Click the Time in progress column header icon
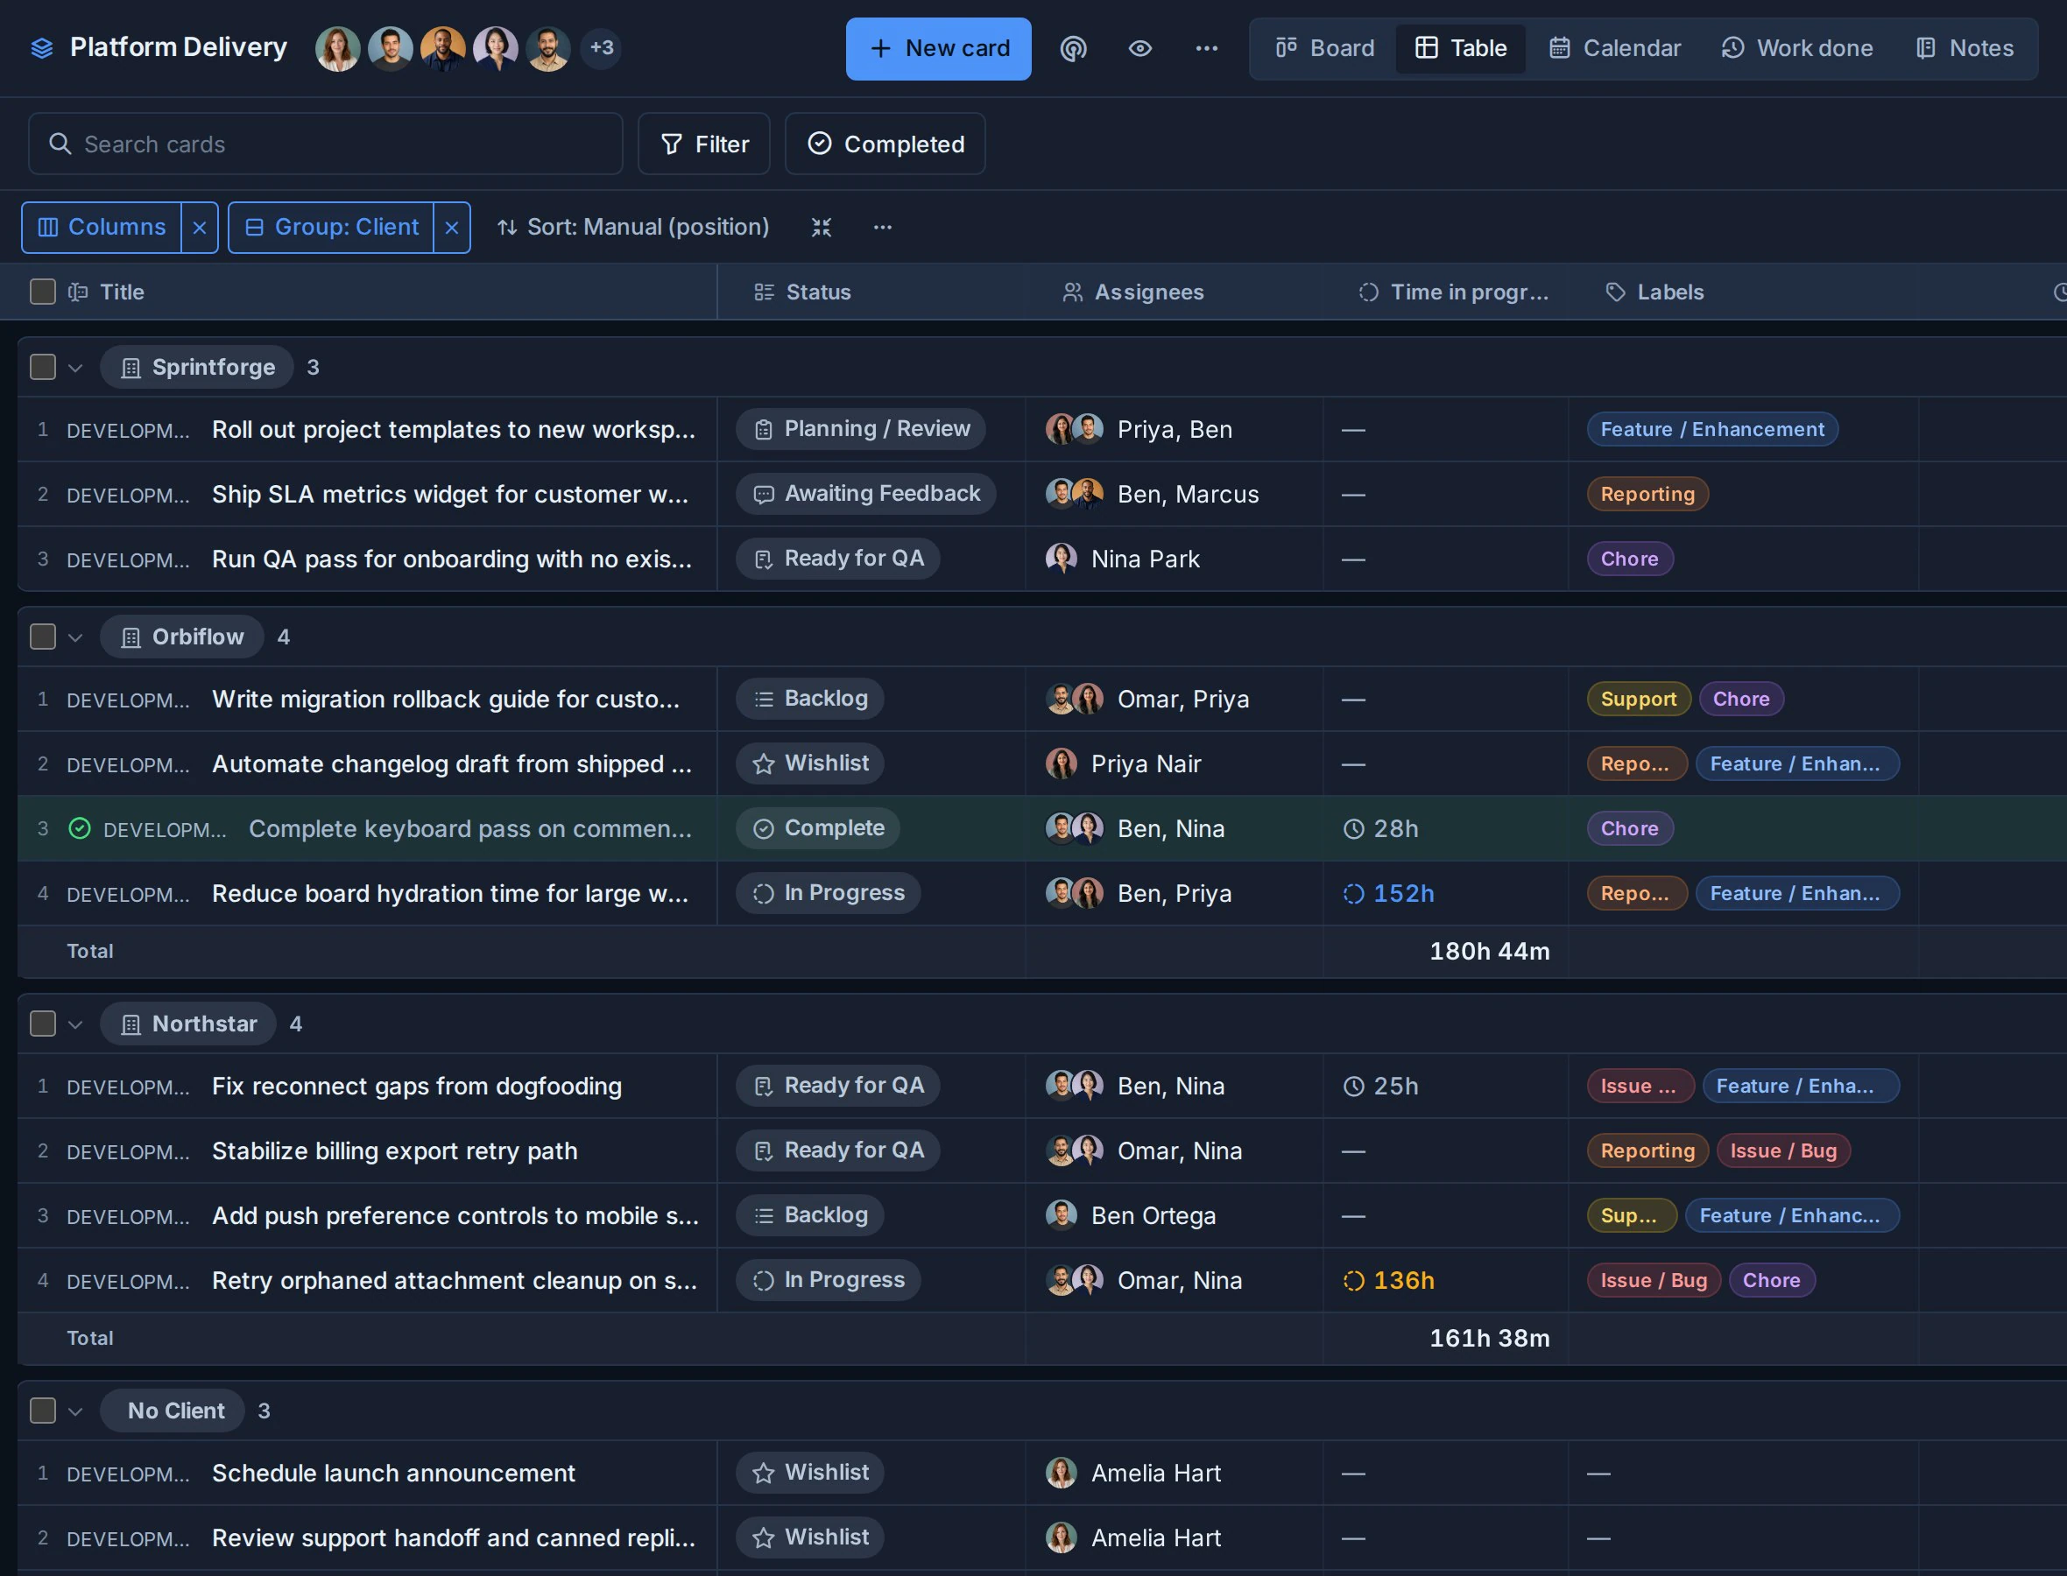The width and height of the screenshot is (2067, 1576). click(1369, 292)
